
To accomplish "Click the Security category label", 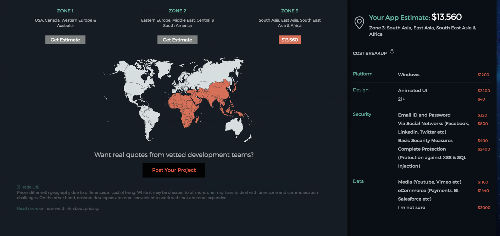I will [362, 114].
